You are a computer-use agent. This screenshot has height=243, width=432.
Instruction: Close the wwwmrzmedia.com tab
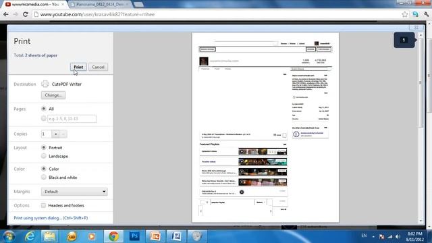[63, 5]
